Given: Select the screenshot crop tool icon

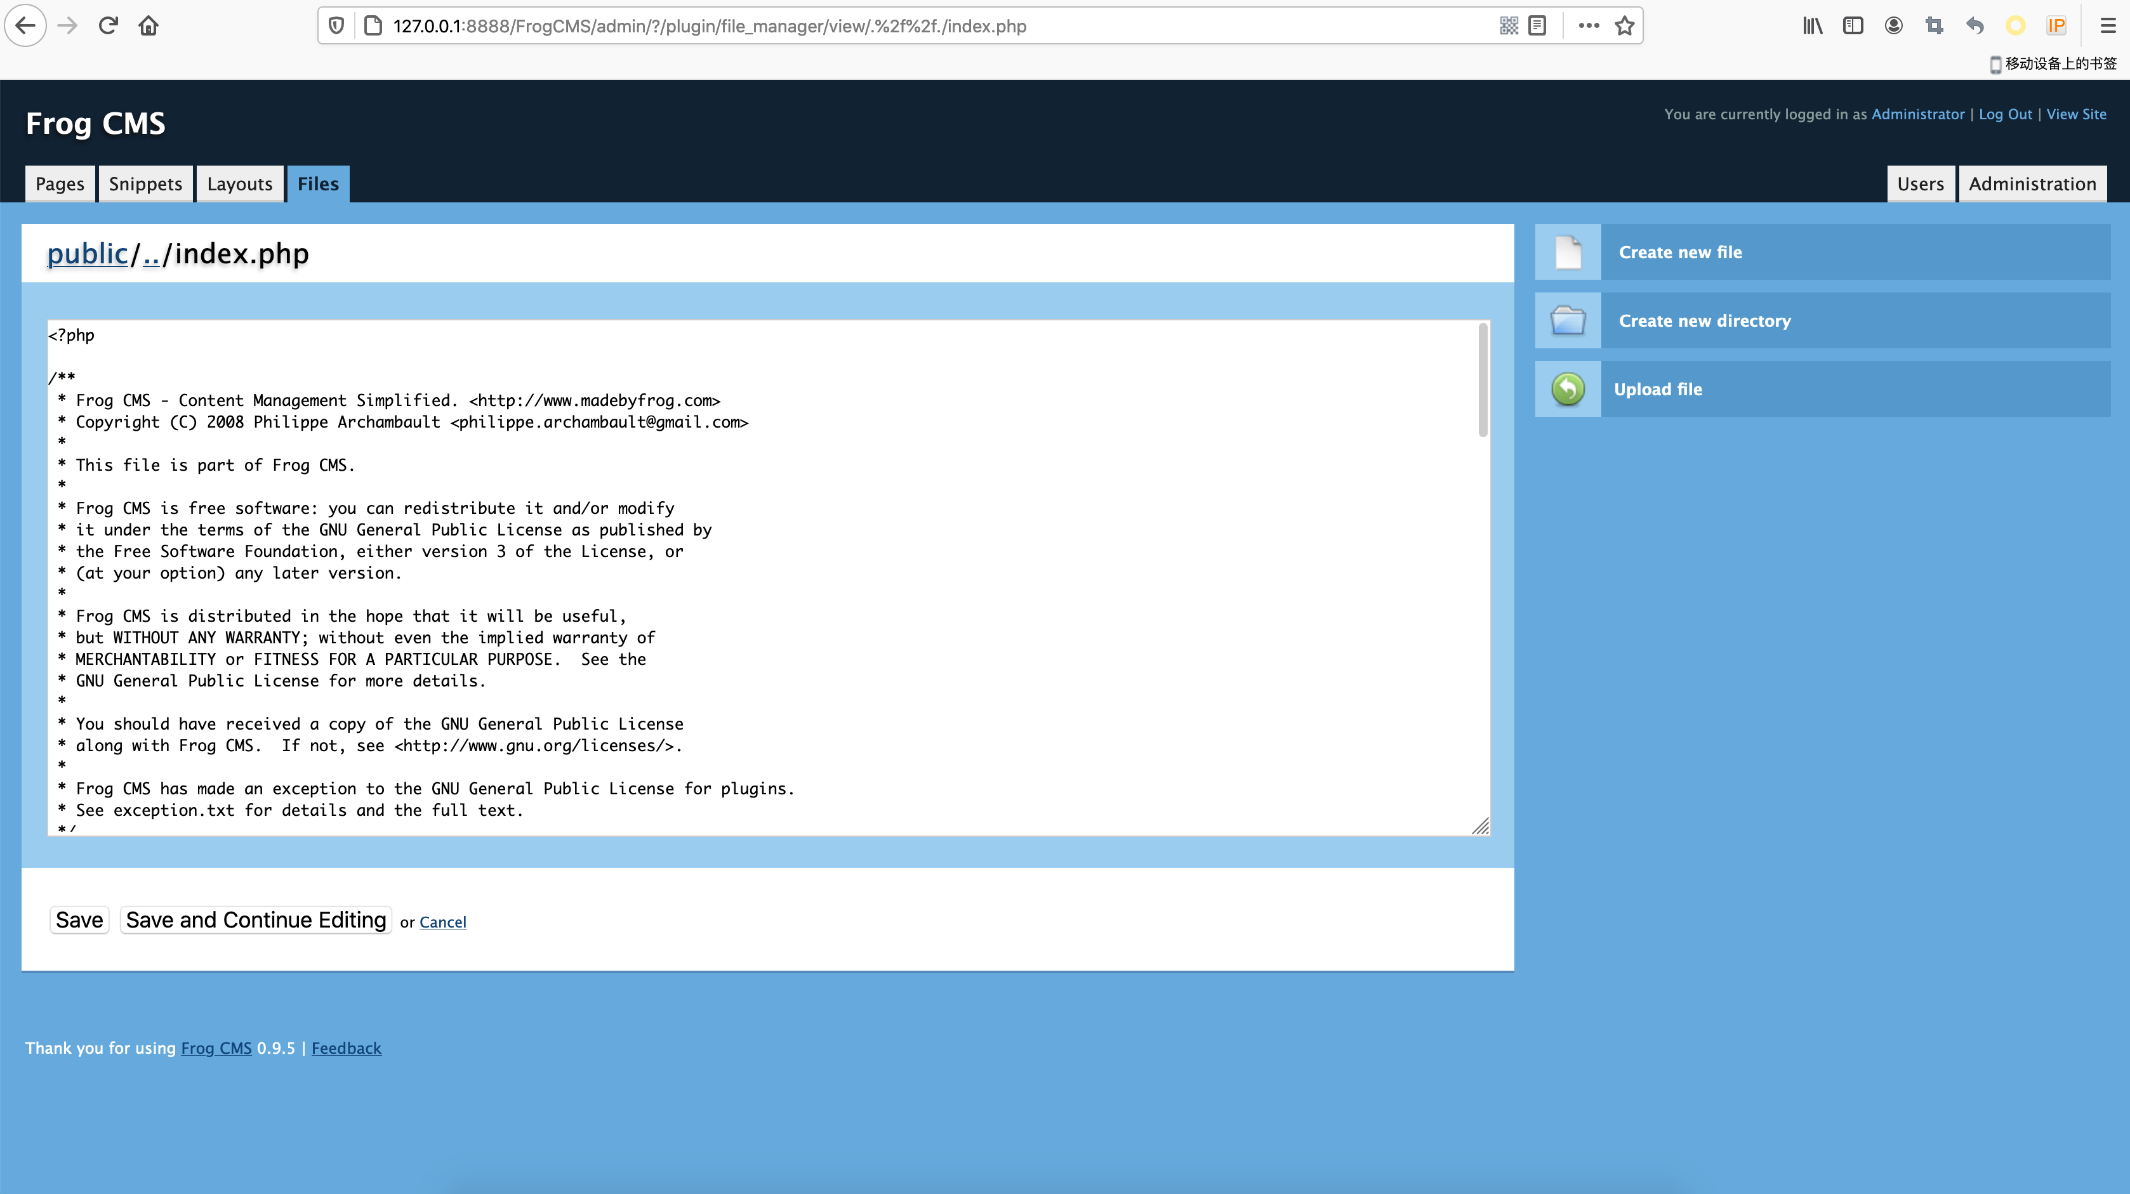Looking at the screenshot, I should click(1934, 25).
